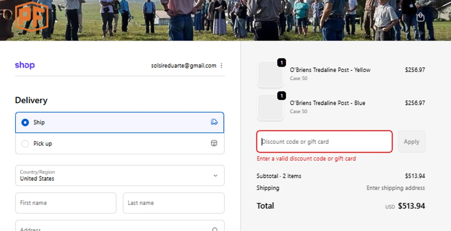451x231 pixels.
Task: Open the Country/Region dropdown
Action: tap(120, 175)
